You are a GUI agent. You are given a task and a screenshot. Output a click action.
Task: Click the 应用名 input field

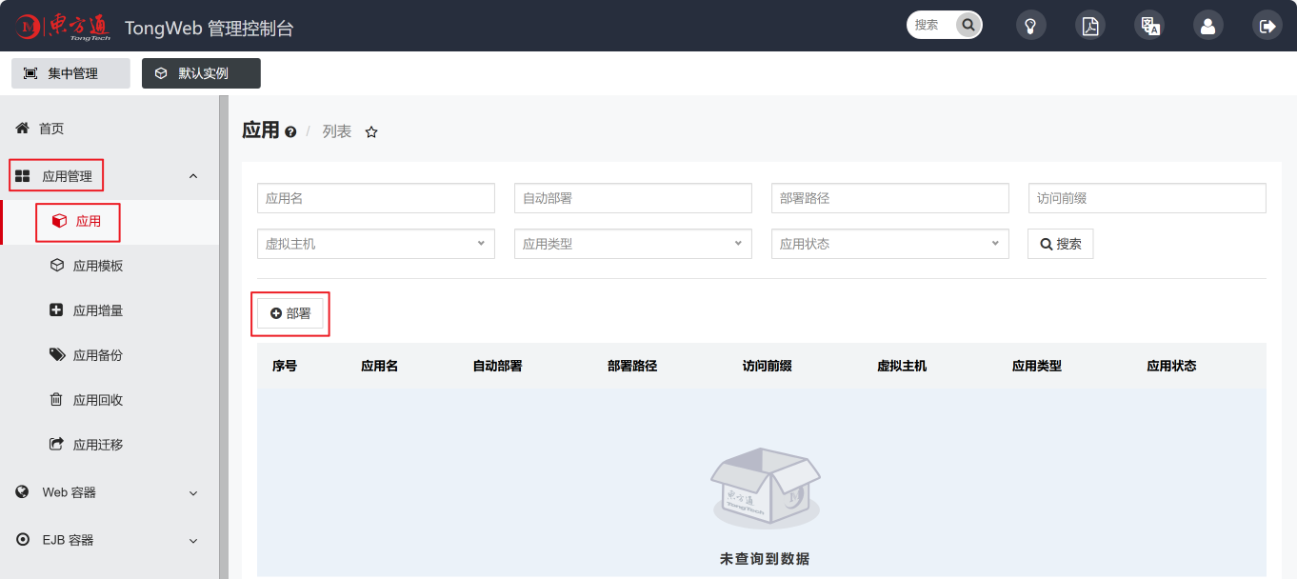375,198
